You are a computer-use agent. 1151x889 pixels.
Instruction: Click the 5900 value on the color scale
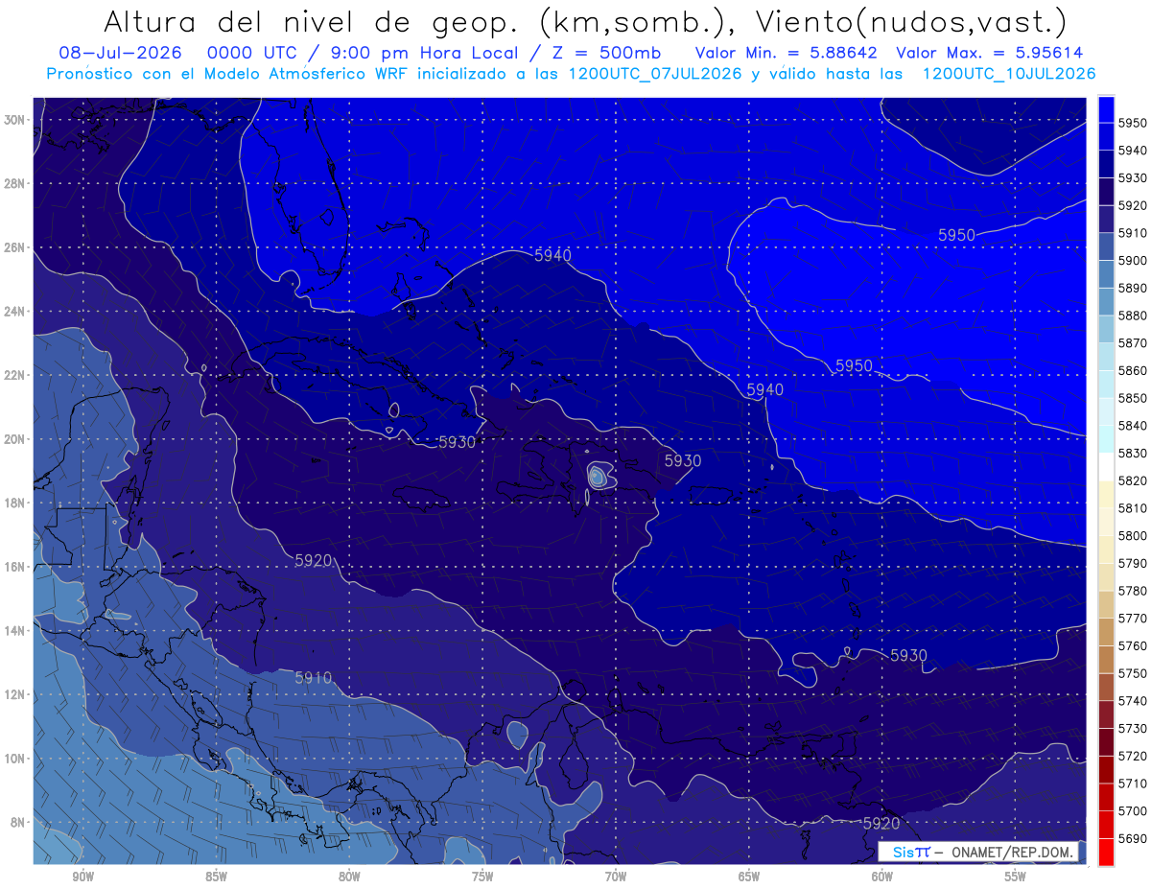click(x=1133, y=261)
